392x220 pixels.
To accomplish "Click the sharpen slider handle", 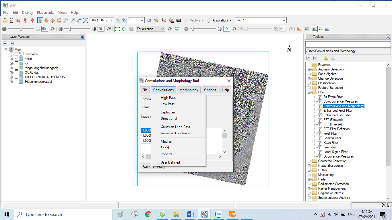I will pyautogui.click(x=193, y=29).
